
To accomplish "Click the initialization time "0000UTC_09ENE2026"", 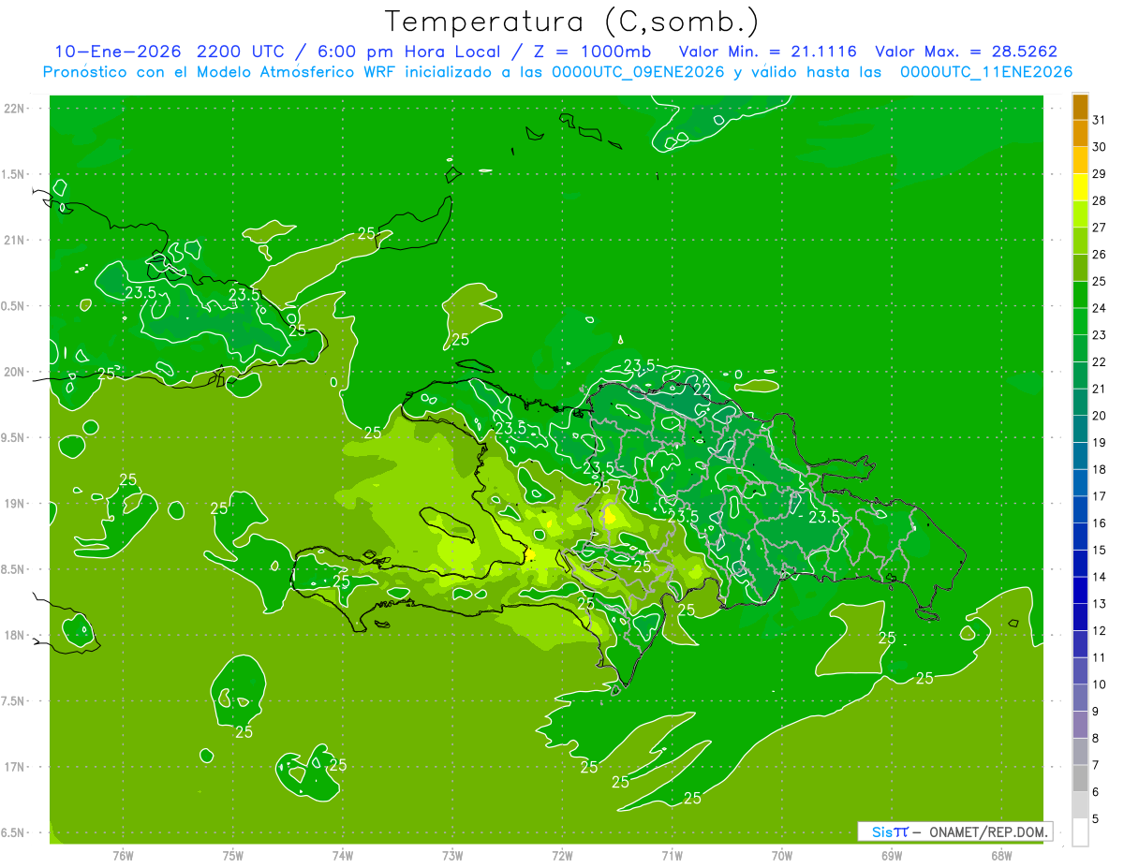I will click(638, 72).
